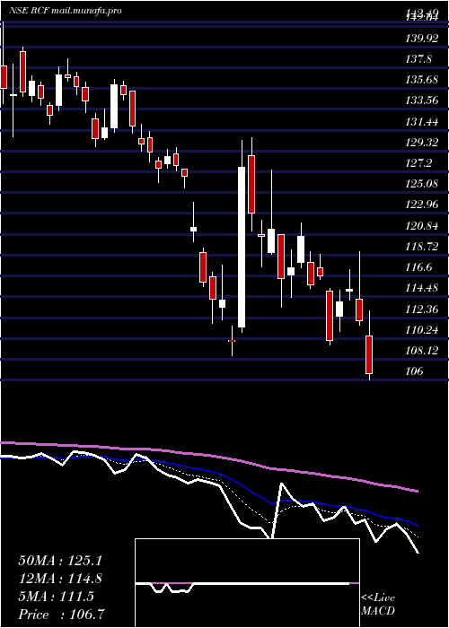Click the tallest white candlestick in the chart
The width and height of the screenshot is (449, 628).
pos(242,247)
